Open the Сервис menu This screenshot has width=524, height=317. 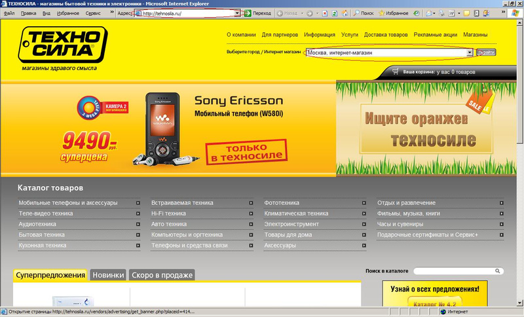point(93,13)
